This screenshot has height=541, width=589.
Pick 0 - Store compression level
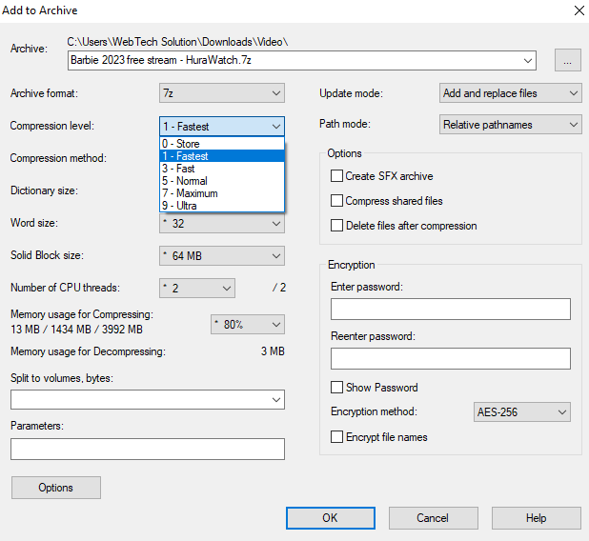(222, 144)
